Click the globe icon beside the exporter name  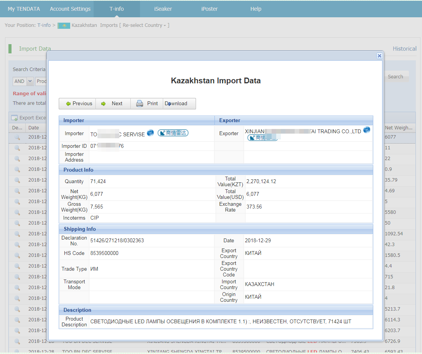click(367, 130)
